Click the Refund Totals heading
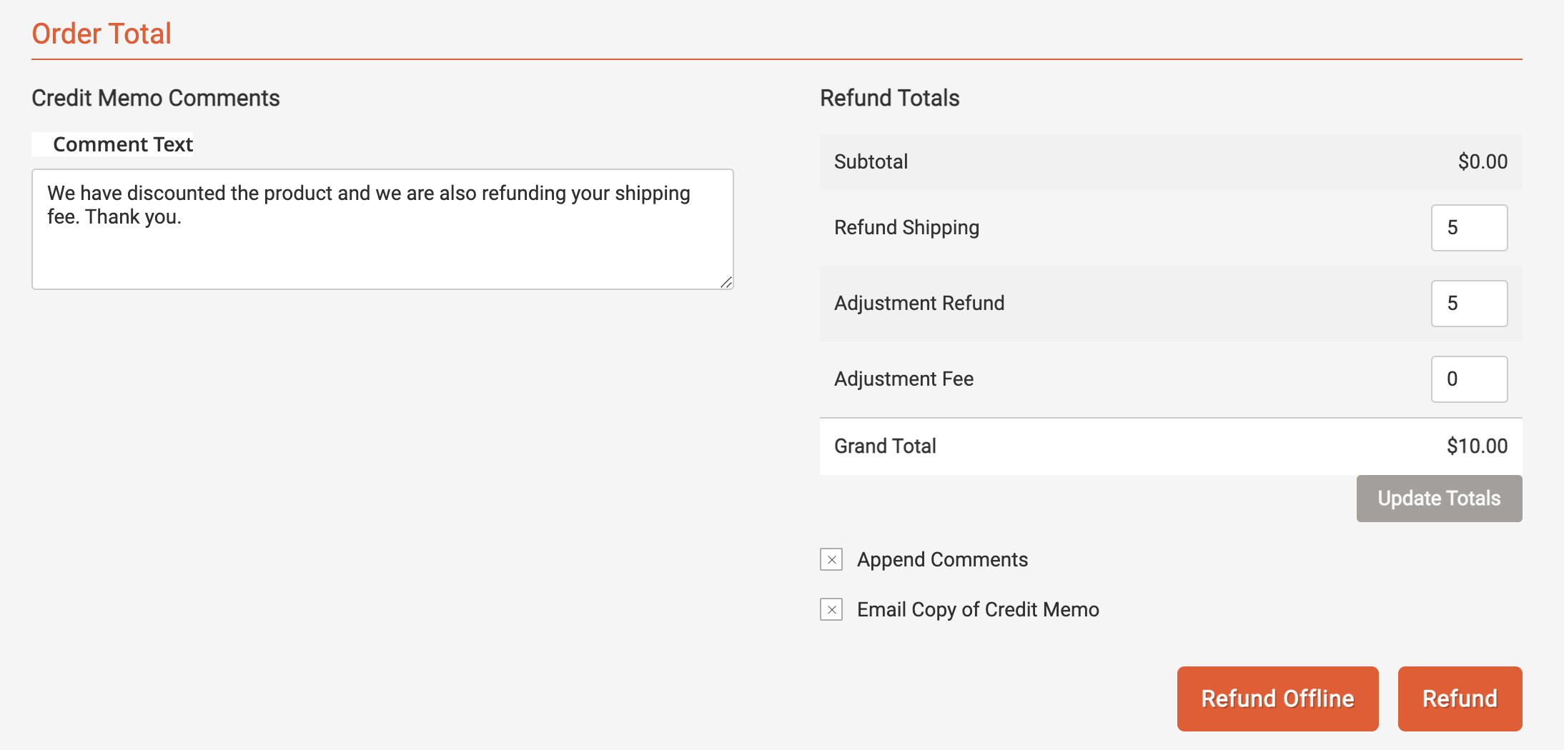This screenshot has height=750, width=1564. click(x=890, y=98)
